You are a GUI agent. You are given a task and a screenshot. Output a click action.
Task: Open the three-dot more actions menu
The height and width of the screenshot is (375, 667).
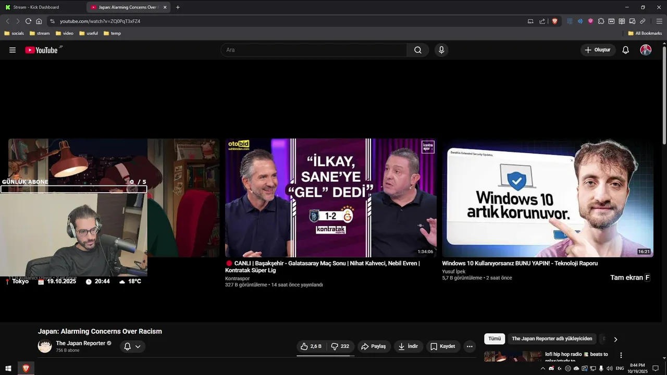[470, 346]
